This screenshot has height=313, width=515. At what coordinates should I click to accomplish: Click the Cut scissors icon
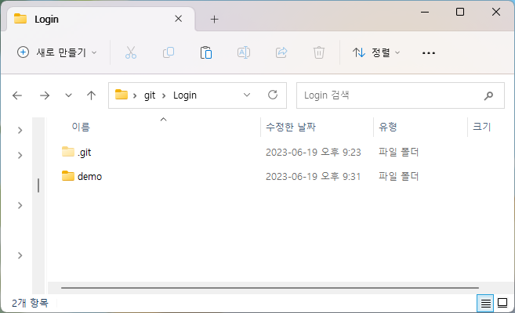click(131, 52)
